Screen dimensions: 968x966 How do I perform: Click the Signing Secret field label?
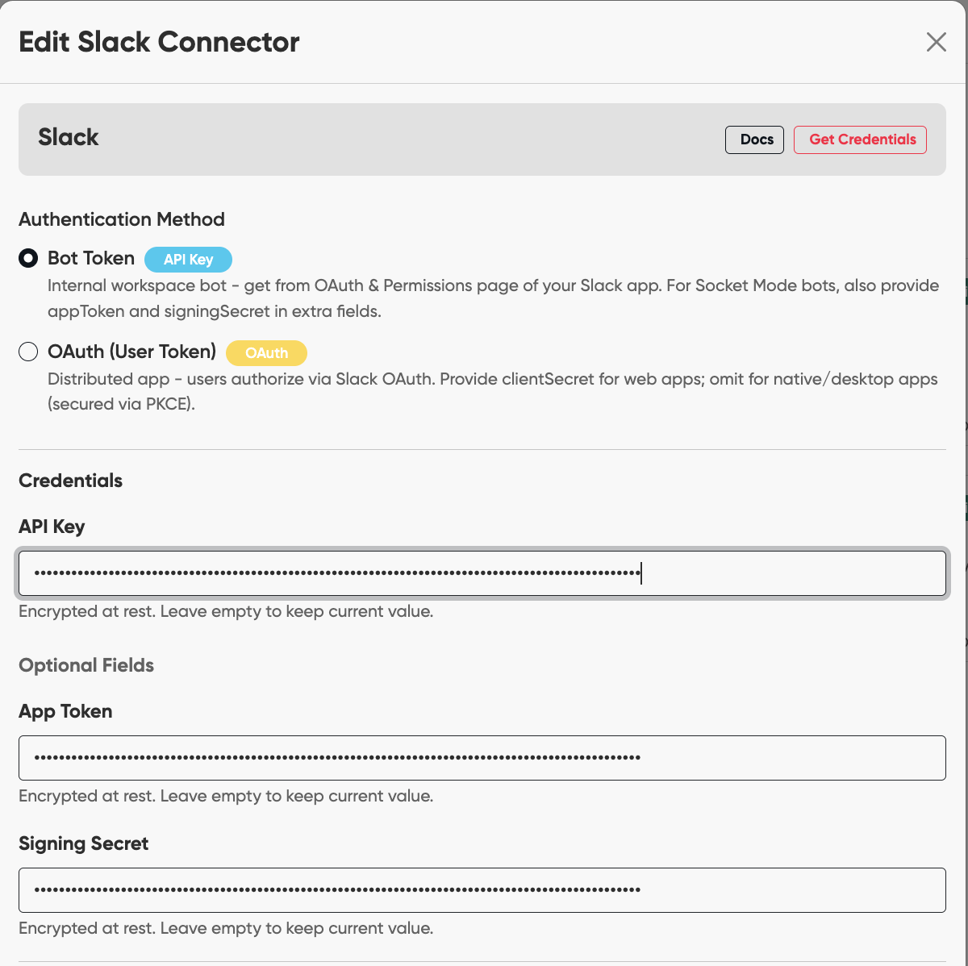pos(84,843)
